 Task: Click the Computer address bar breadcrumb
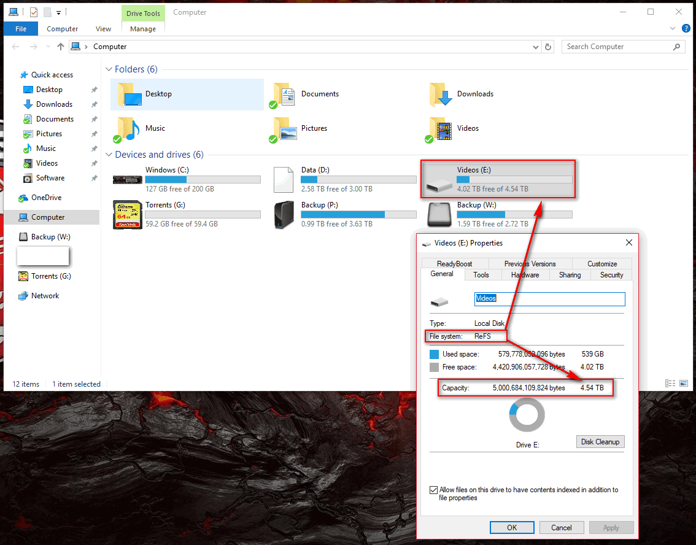pos(110,47)
